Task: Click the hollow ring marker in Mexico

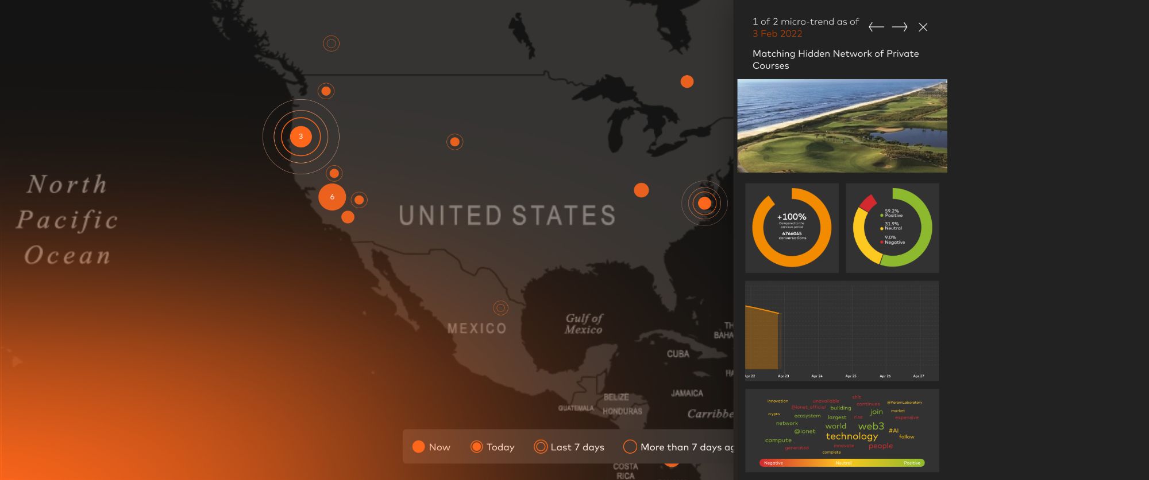Action: 501,308
